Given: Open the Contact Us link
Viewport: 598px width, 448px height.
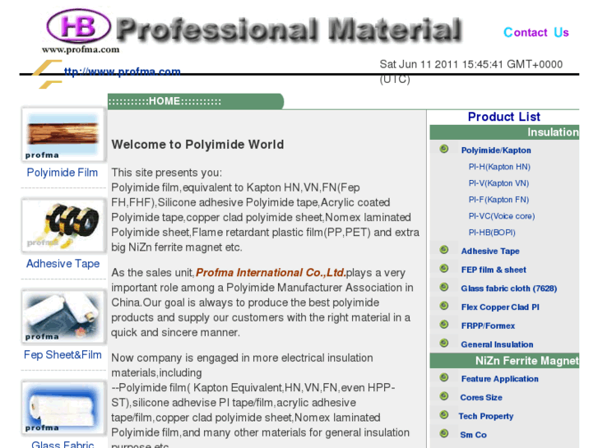Looking at the screenshot, I should pyautogui.click(x=535, y=32).
